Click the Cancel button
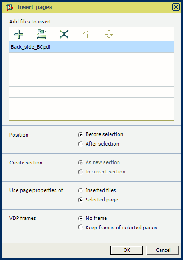Screen dimensions: 183x260 click(x=163, y=250)
